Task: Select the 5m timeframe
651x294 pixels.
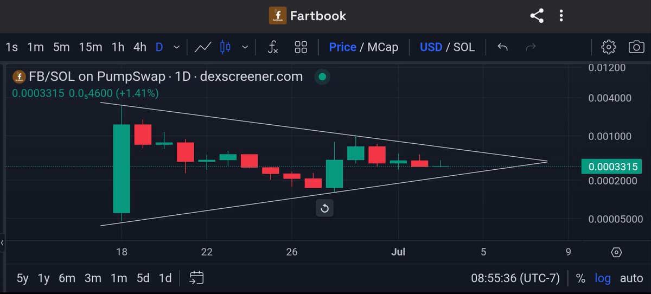Action: point(61,47)
